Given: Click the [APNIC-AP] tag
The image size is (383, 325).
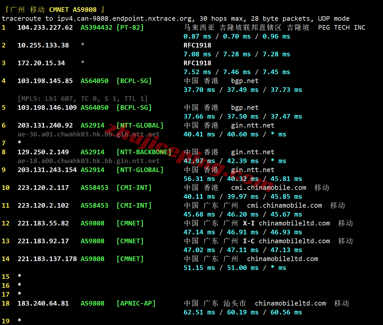Looking at the screenshot, I should 136,303.
